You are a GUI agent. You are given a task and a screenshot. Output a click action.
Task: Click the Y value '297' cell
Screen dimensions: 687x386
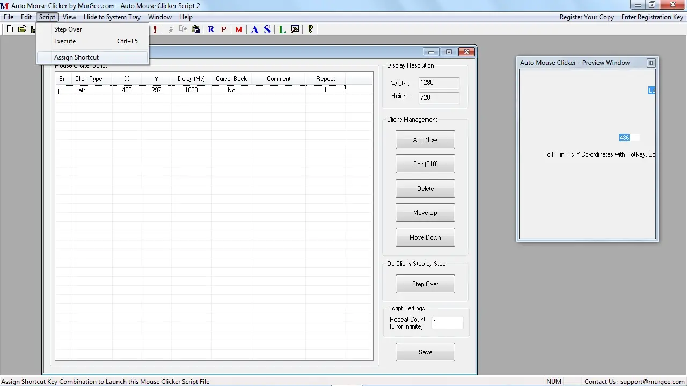click(x=156, y=90)
